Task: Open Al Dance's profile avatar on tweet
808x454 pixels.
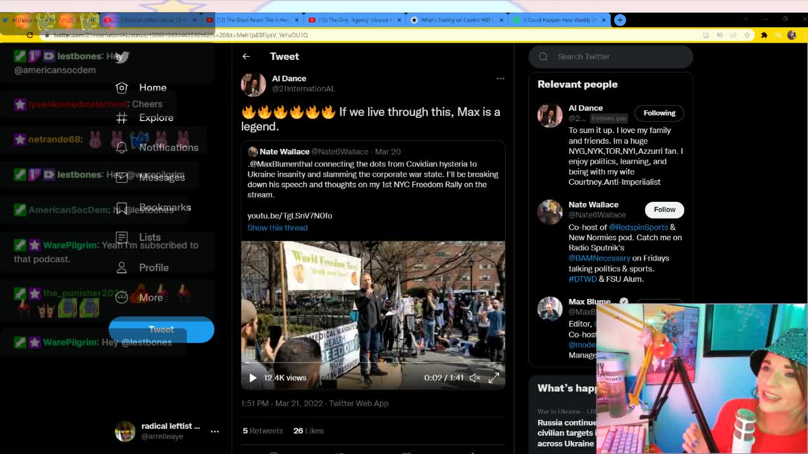Action: (x=253, y=84)
